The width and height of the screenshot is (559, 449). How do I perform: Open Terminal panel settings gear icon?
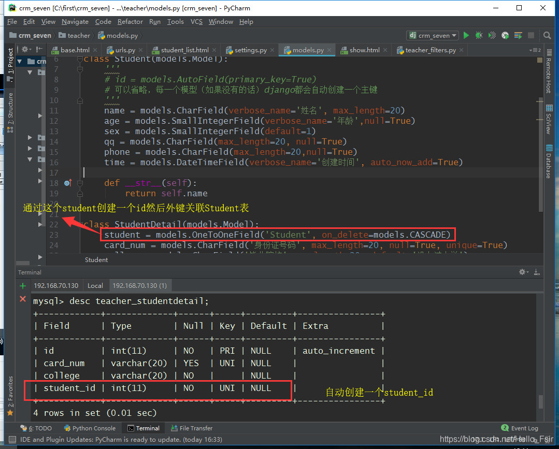pyautogui.click(x=523, y=272)
